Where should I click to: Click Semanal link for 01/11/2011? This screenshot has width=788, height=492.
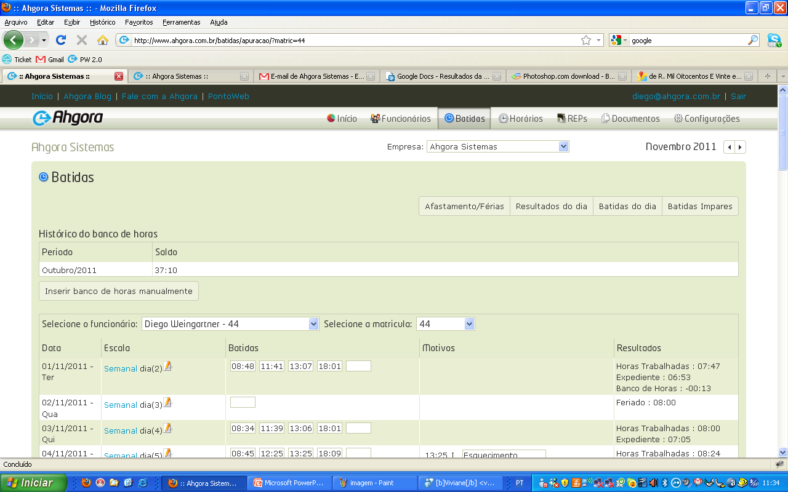[121, 369]
